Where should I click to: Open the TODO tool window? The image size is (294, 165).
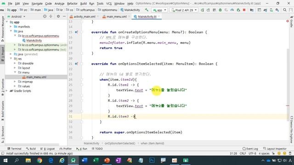click(97, 148)
